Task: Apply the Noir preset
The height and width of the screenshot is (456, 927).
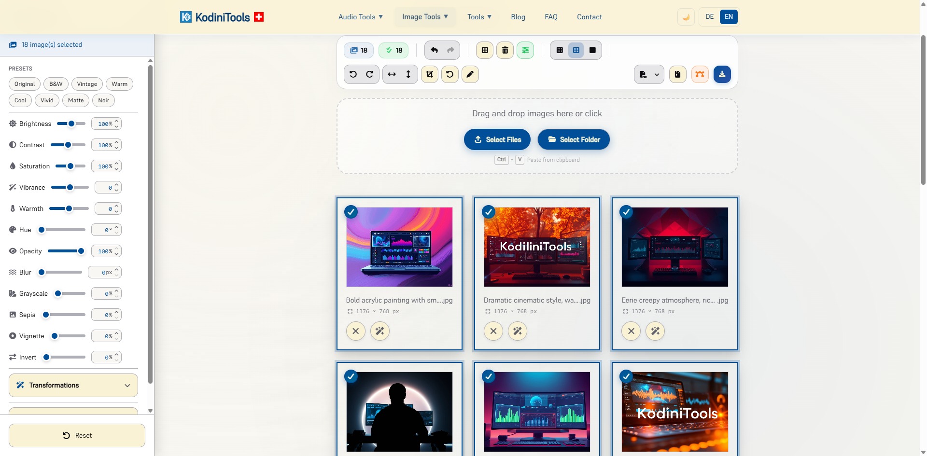Action: 103,100
